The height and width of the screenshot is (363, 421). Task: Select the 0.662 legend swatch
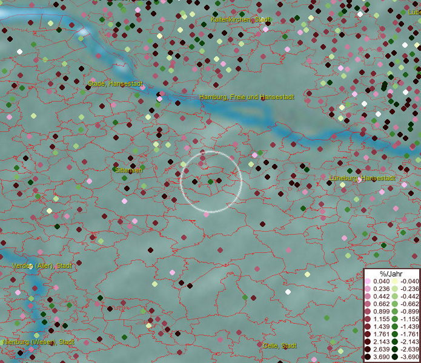(x=368, y=304)
